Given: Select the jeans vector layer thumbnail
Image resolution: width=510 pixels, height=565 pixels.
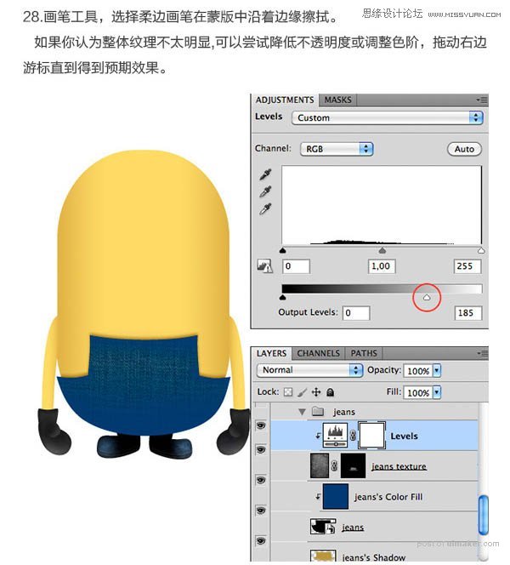Looking at the screenshot, I should click(x=323, y=527).
